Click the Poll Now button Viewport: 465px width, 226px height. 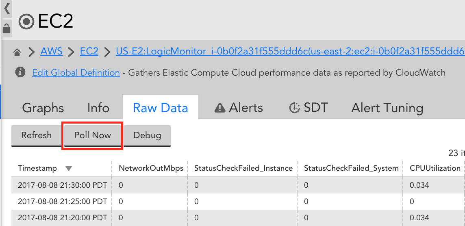point(93,135)
